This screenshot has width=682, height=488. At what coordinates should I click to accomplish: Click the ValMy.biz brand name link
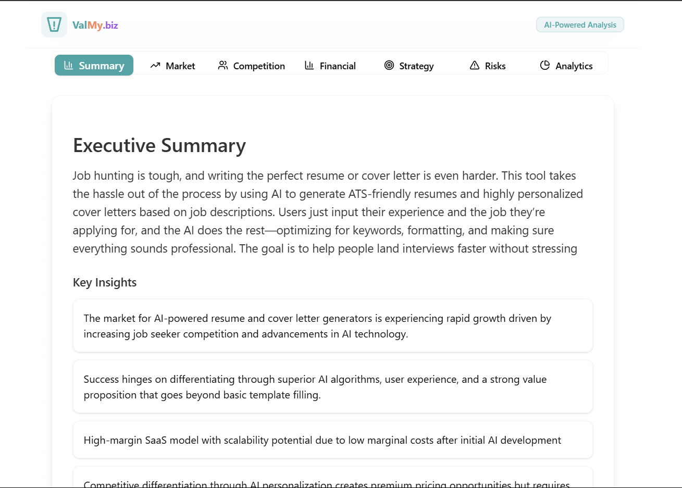point(95,25)
